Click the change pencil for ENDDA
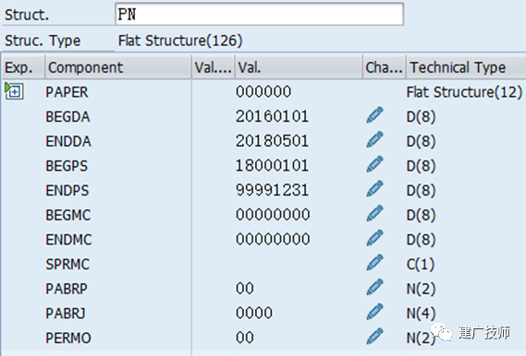This screenshot has width=526, height=356. [374, 140]
